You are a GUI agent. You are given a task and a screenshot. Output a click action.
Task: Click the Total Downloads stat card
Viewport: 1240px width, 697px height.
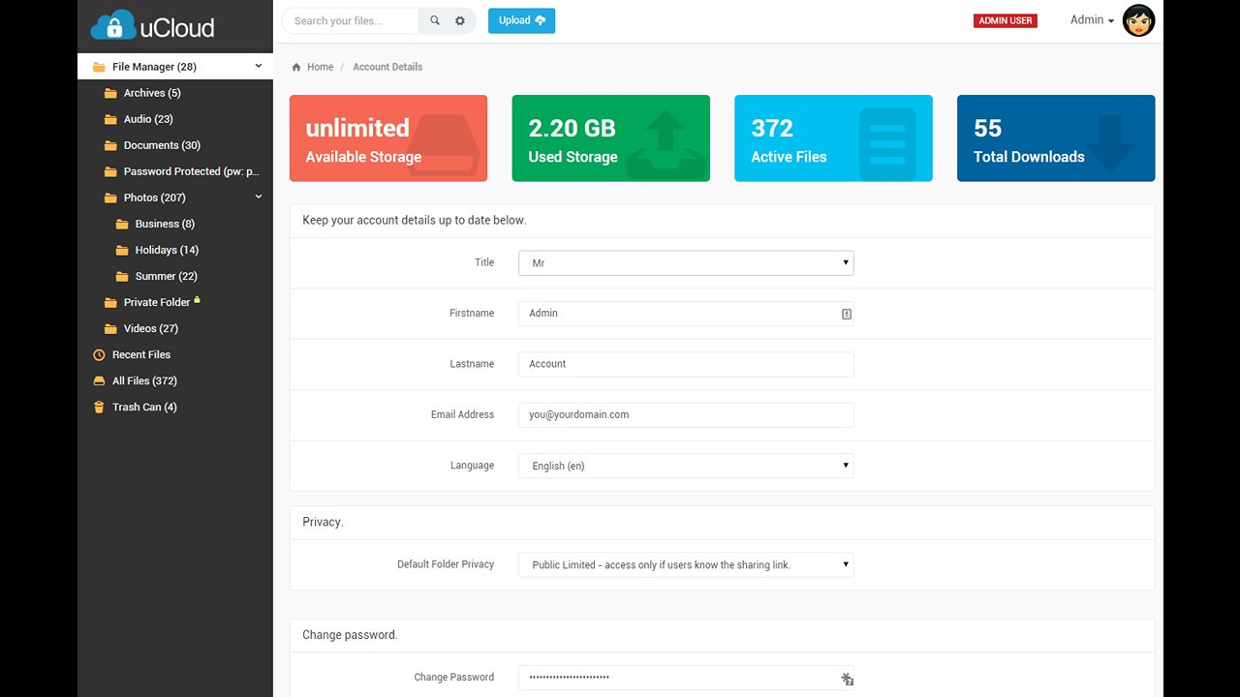[1055, 138]
